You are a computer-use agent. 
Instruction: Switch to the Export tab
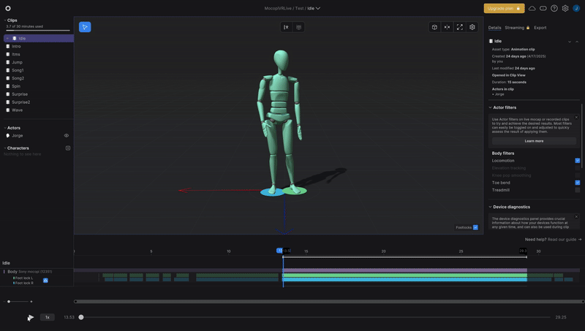[x=540, y=28]
